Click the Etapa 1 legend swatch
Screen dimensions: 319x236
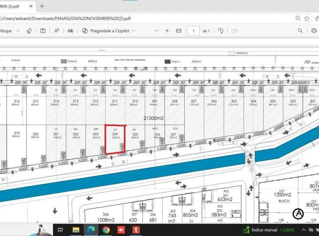[167, 61]
